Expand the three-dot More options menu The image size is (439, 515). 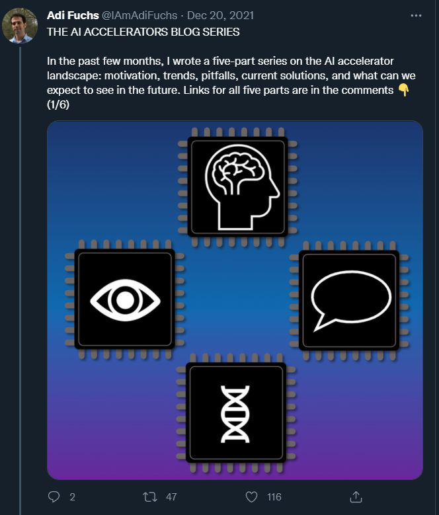point(416,15)
